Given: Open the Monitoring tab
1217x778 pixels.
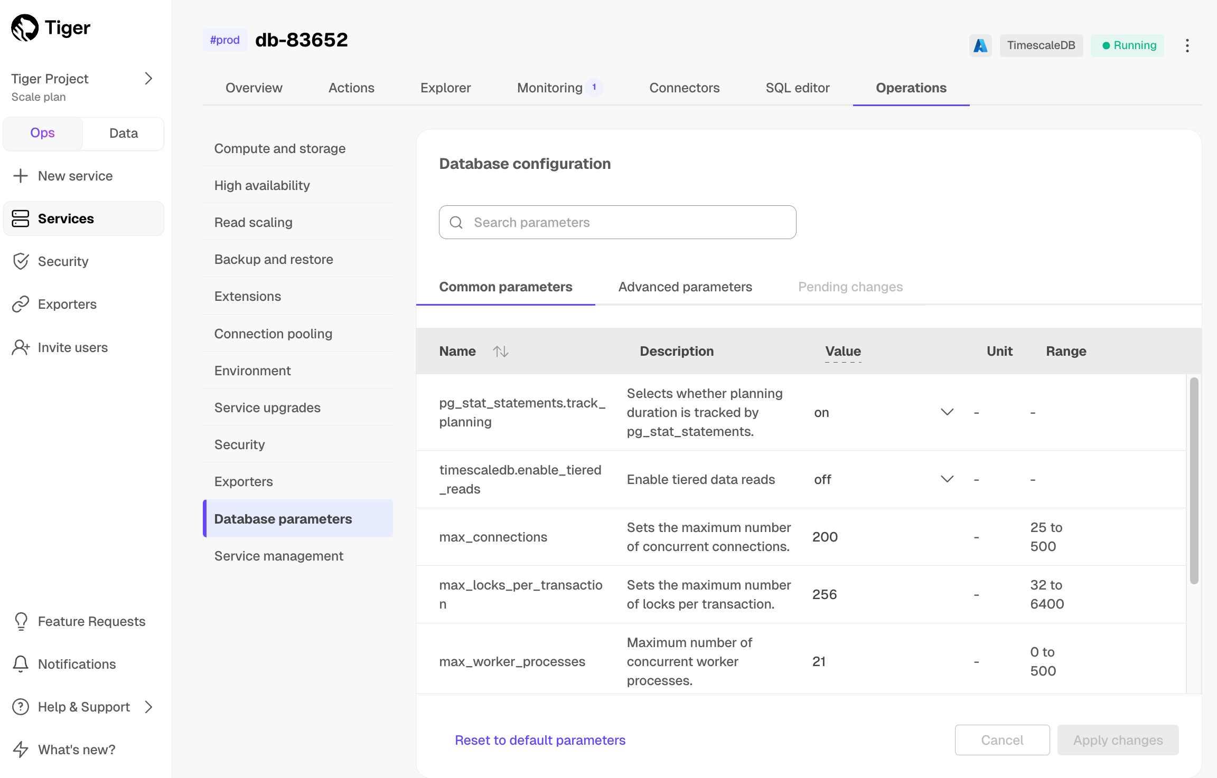Looking at the screenshot, I should [x=550, y=88].
